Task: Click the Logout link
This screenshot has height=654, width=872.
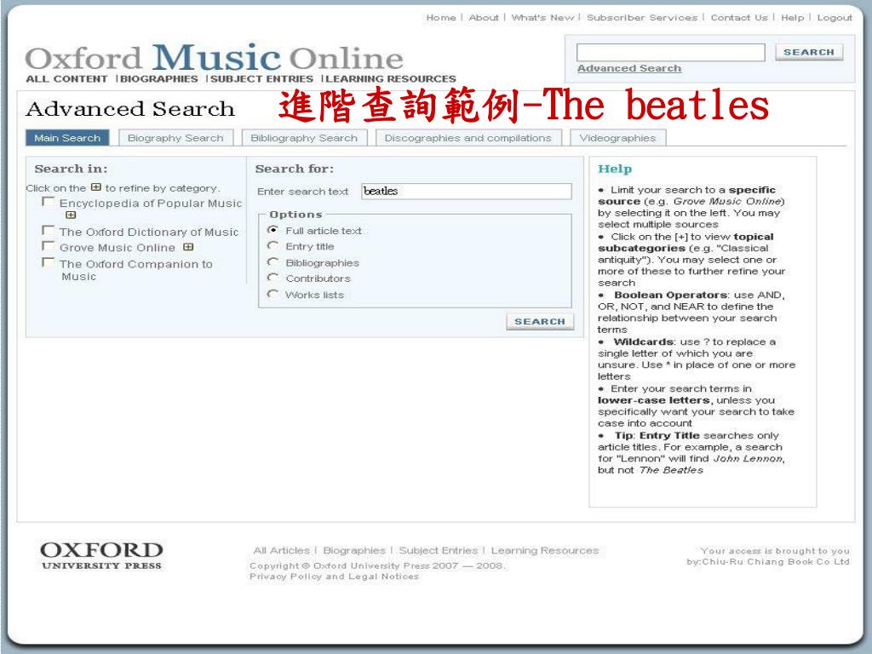Action: pos(835,18)
